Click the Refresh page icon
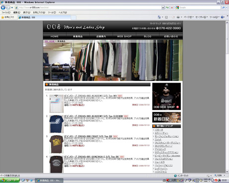This screenshot has height=183, width=229. (167, 7)
